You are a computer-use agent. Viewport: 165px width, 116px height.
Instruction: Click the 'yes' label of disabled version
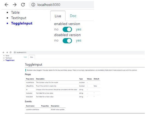click(79, 40)
